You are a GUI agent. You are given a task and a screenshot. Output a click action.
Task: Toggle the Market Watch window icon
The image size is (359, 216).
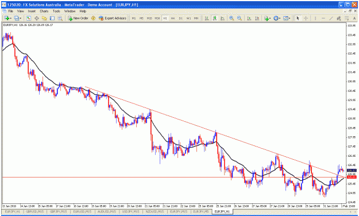click(28, 18)
